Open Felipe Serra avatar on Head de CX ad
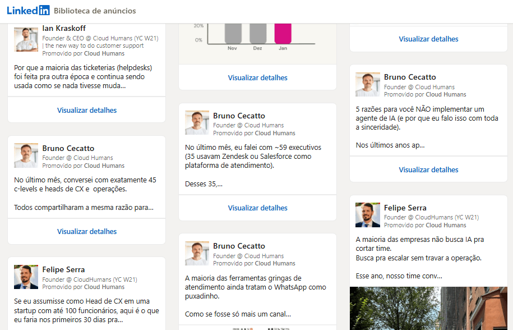The image size is (513, 330). (x=26, y=277)
